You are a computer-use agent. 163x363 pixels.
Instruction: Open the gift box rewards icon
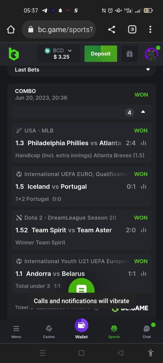coord(129,54)
